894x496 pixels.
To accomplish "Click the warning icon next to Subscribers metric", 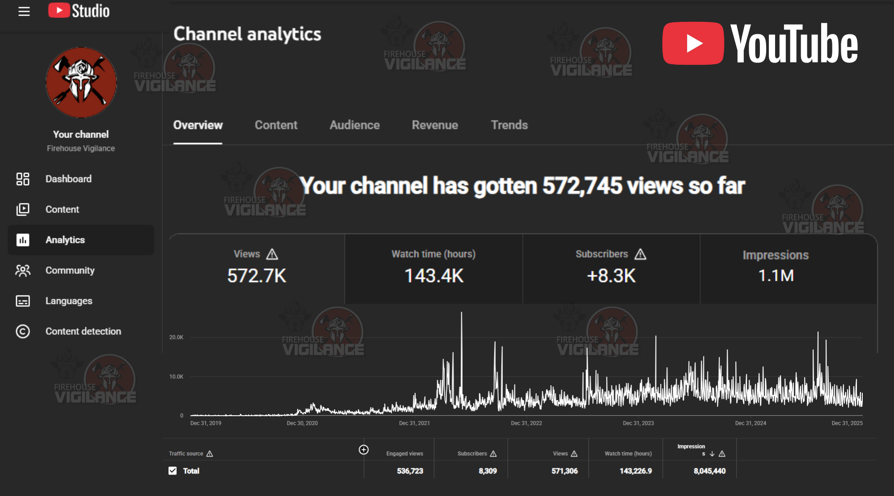I will [x=641, y=254].
